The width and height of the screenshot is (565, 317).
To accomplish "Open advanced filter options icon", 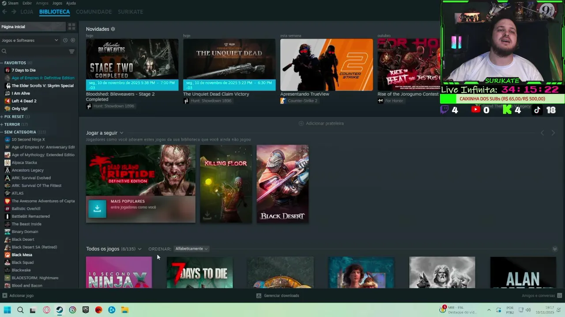I will (x=72, y=52).
